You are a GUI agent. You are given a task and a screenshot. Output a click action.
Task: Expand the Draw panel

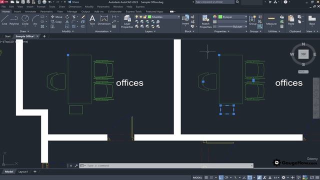point(24,31)
